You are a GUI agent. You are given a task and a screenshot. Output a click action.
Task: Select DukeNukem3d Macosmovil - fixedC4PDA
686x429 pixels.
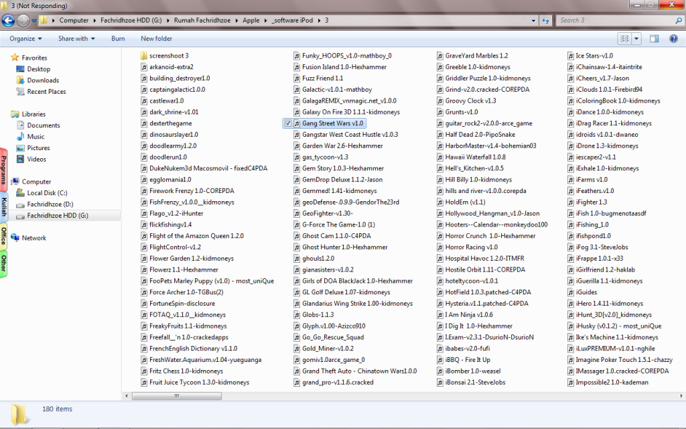[208, 168]
